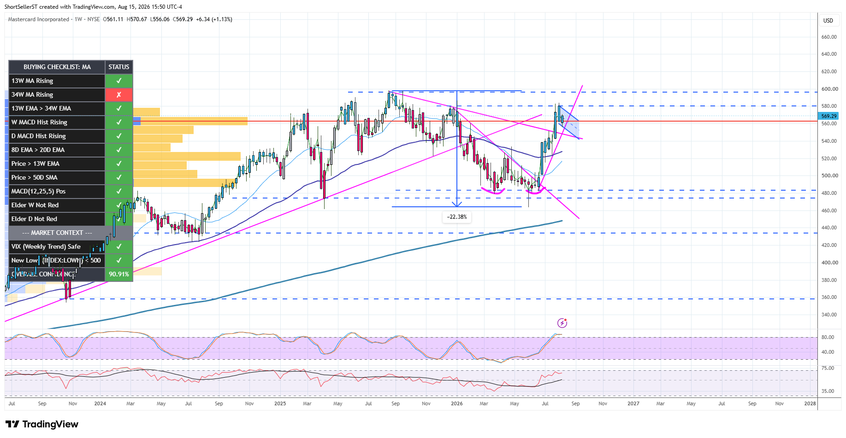Viewport: 846px width, 438px height.
Task: Click the check mark for Elder W Not Red
Action: tap(119, 205)
